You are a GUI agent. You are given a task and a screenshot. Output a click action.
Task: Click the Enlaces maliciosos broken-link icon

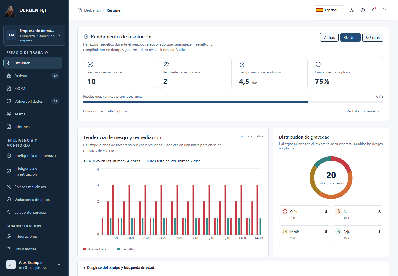9,187
